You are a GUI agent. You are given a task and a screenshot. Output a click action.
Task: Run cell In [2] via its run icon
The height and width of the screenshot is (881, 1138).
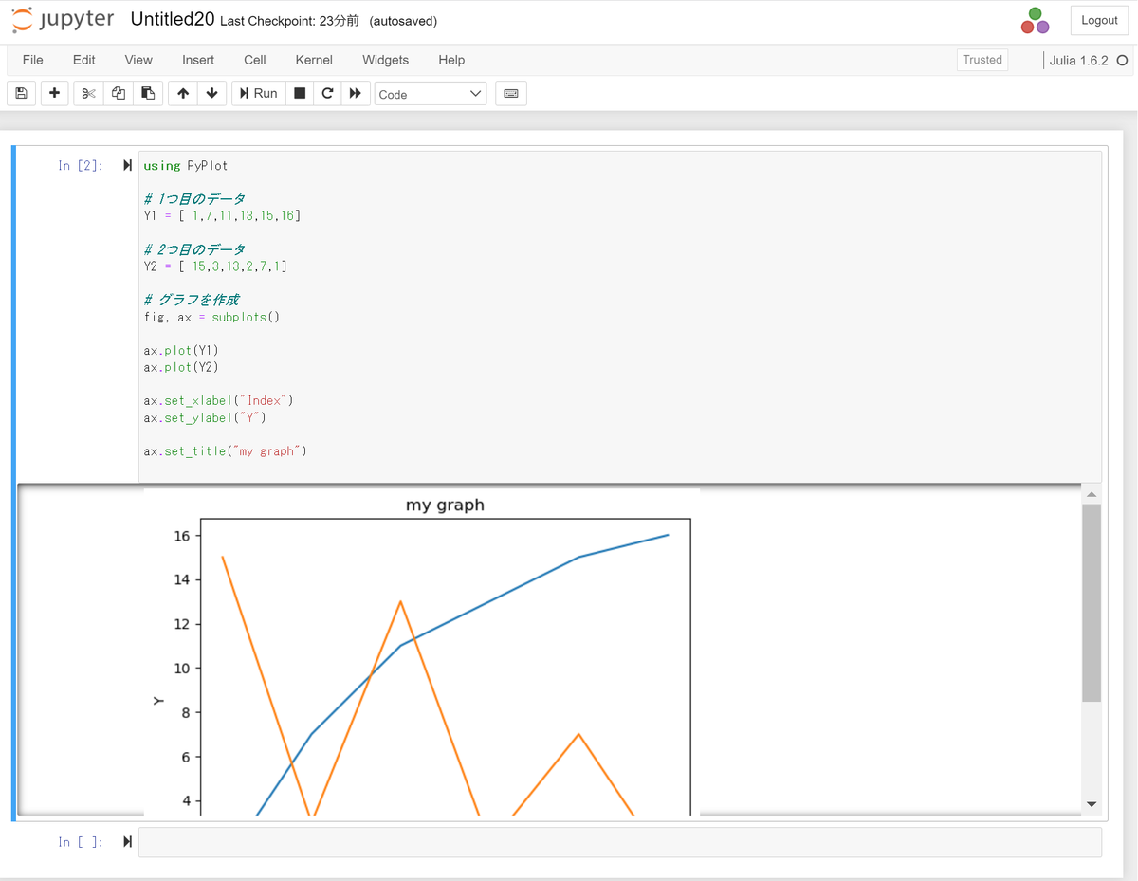(127, 166)
